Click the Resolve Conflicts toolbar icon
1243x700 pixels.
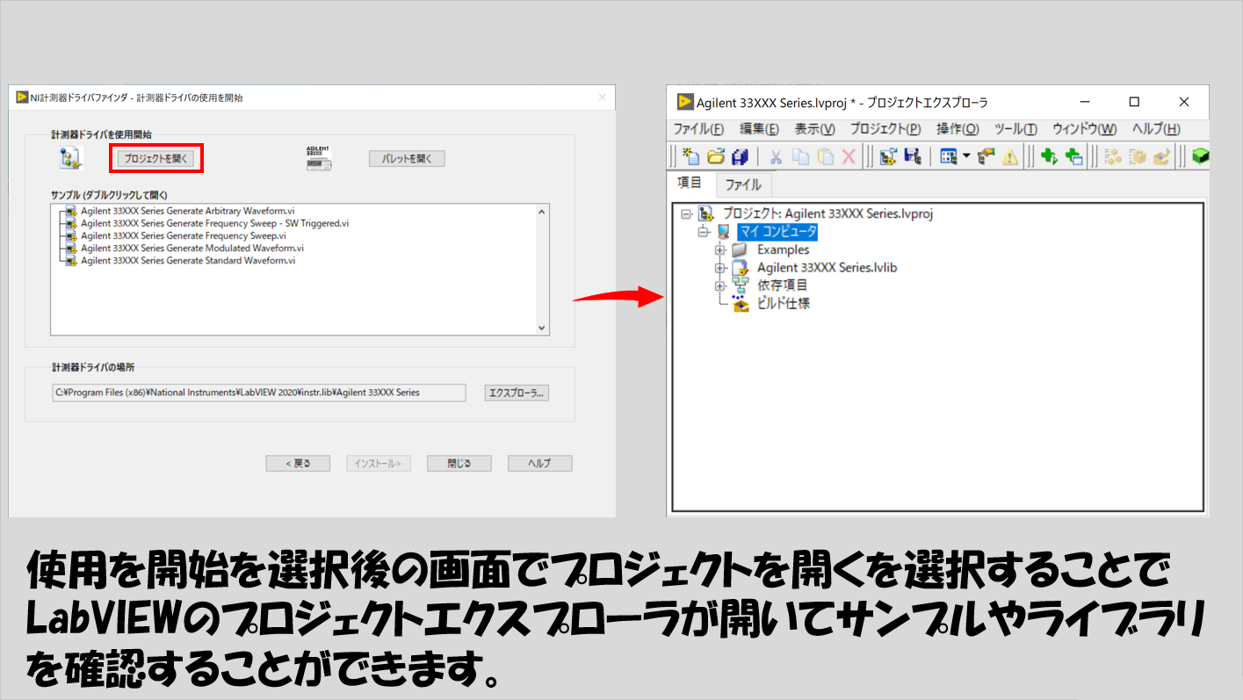coord(986,156)
